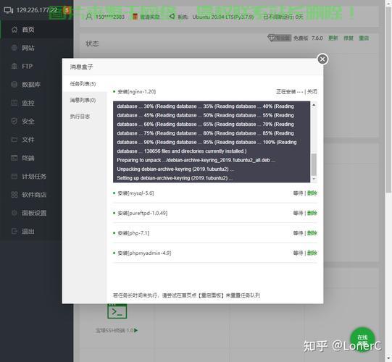Click the gear icon beside 面板设置
Screen dimensions: 392x362
[x=14, y=213]
